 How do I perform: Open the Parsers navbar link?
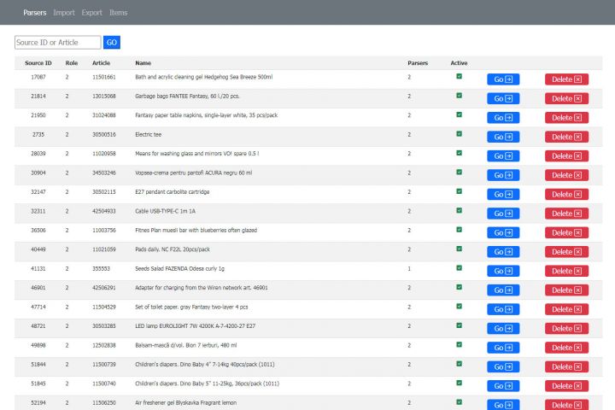coord(35,13)
